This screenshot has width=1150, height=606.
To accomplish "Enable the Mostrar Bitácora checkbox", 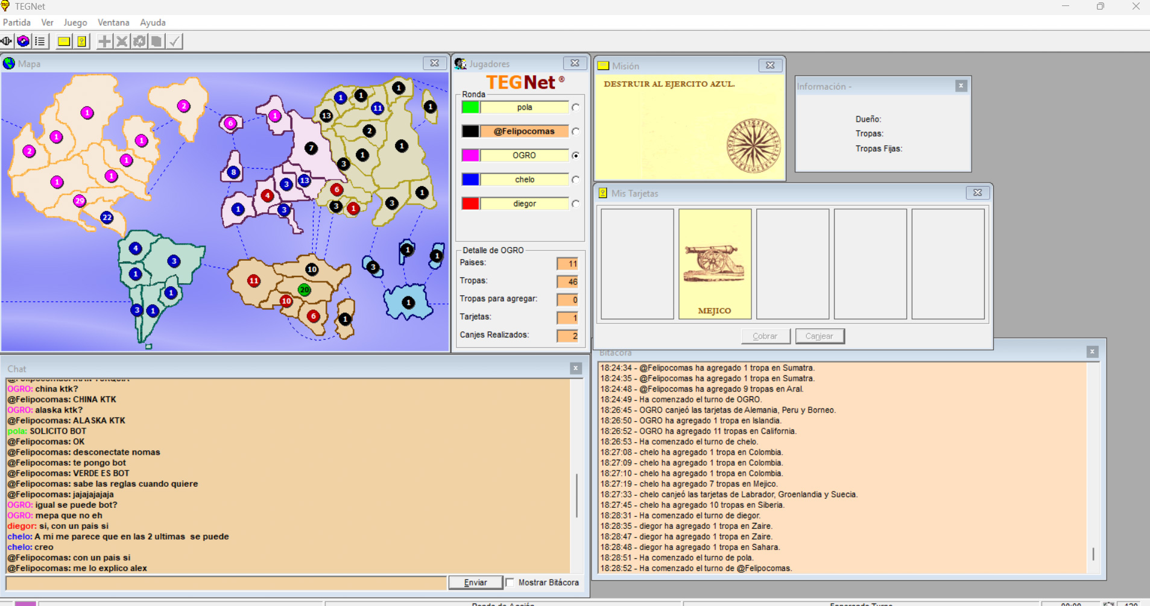I will coord(510,583).
